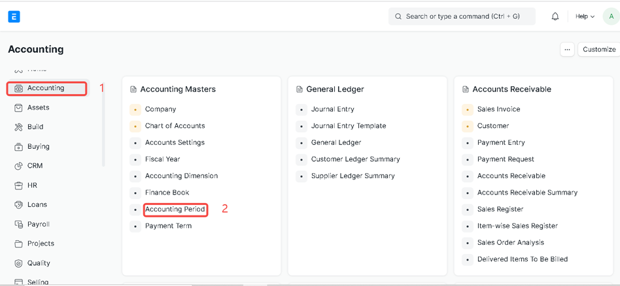Click the Loans icon in sidebar

tap(19, 205)
